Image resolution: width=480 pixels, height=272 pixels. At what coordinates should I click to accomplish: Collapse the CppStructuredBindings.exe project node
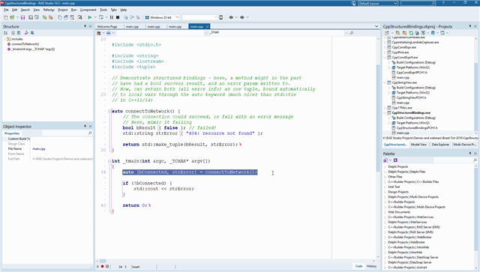[x=385, y=113]
